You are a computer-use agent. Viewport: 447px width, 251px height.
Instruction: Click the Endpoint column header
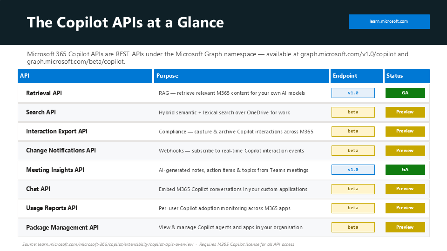(345, 76)
